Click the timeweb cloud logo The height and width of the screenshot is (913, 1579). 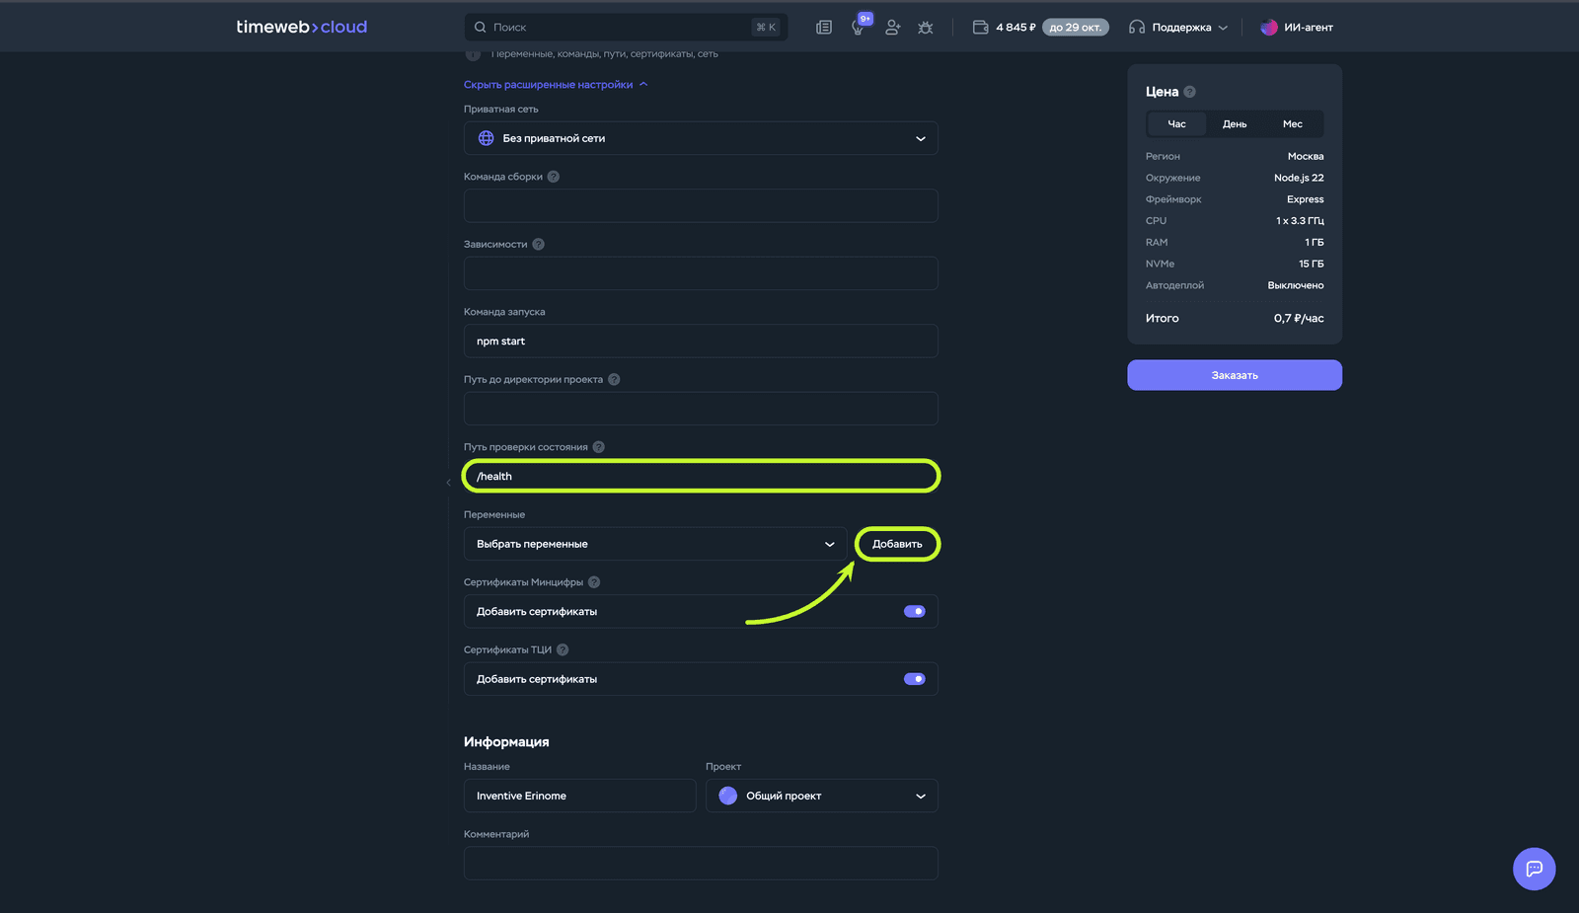[x=301, y=28]
